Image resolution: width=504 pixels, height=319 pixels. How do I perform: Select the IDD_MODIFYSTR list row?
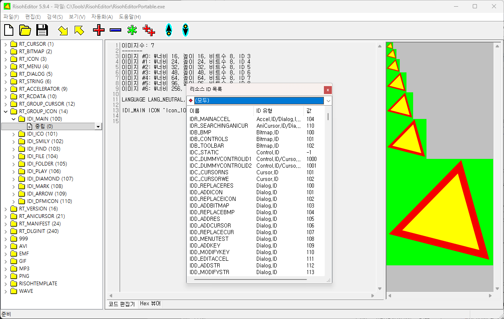[x=256, y=272]
